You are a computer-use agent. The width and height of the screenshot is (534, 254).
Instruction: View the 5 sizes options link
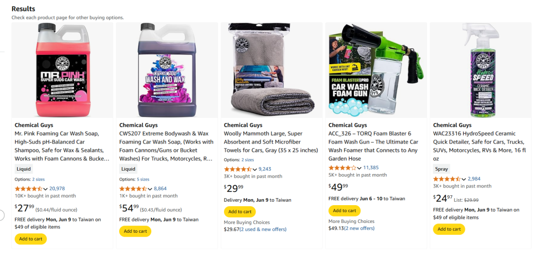click(143, 180)
